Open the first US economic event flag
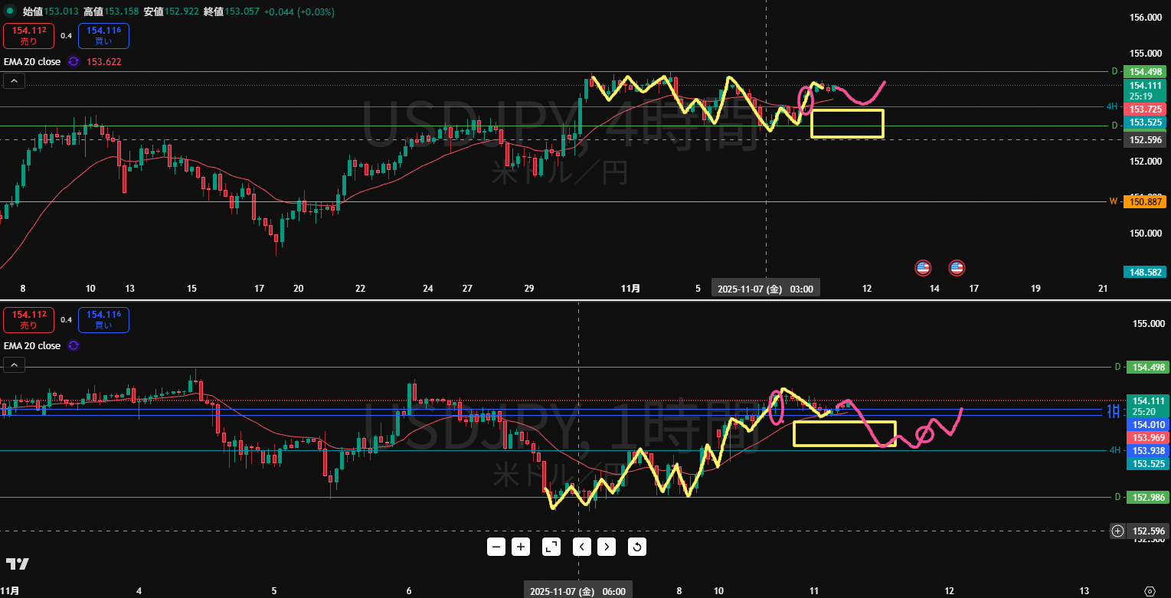The image size is (1171, 598). (923, 268)
